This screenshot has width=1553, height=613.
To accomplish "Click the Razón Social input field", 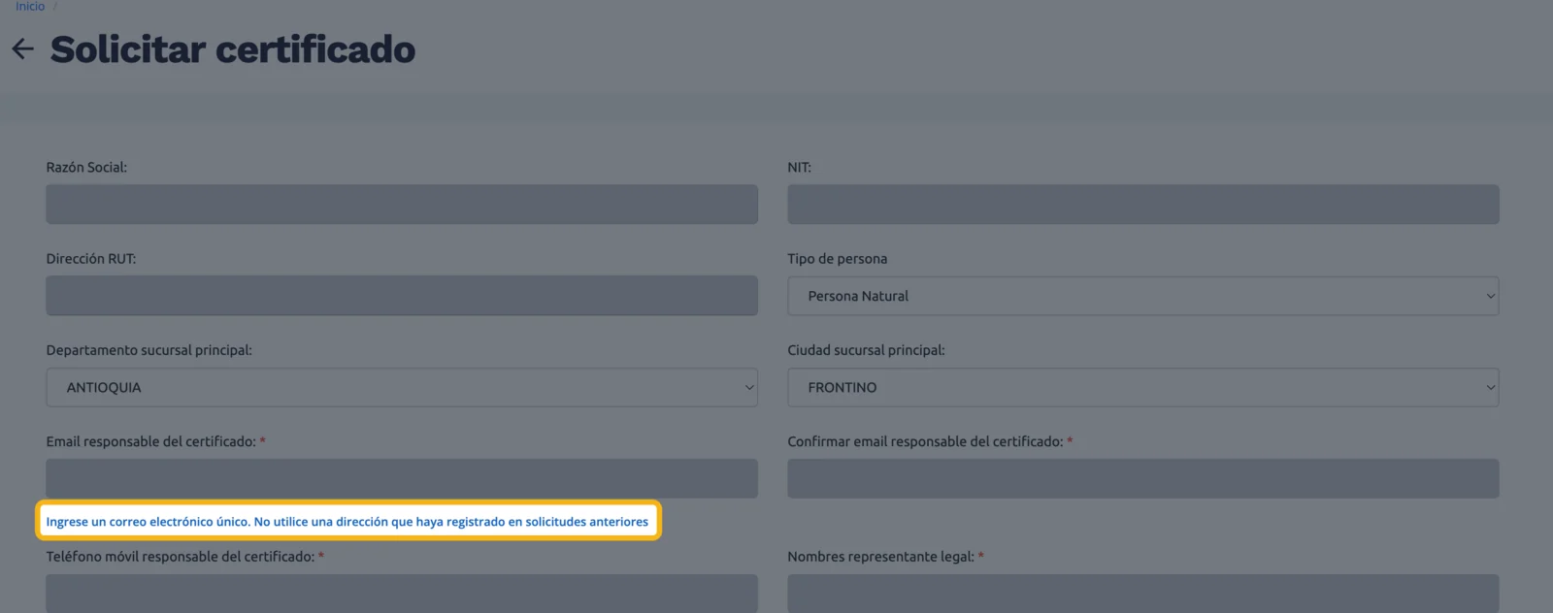I will pos(402,205).
